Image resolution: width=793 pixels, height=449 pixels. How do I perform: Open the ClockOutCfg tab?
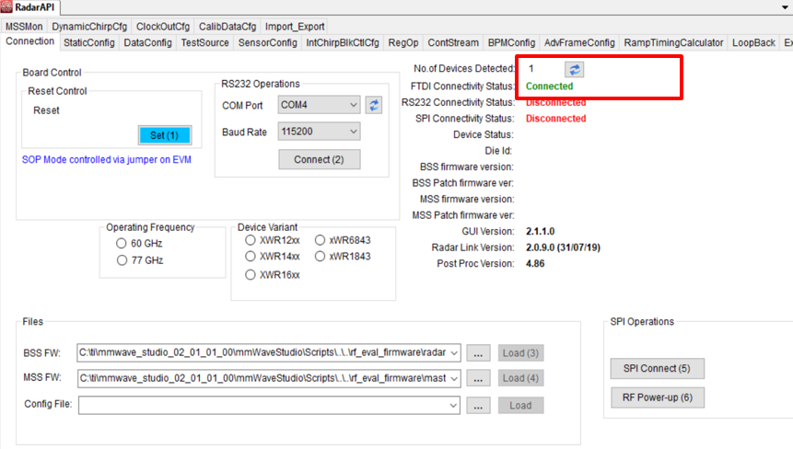pos(163,27)
